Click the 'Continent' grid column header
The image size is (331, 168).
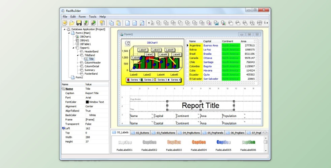pos(228,41)
